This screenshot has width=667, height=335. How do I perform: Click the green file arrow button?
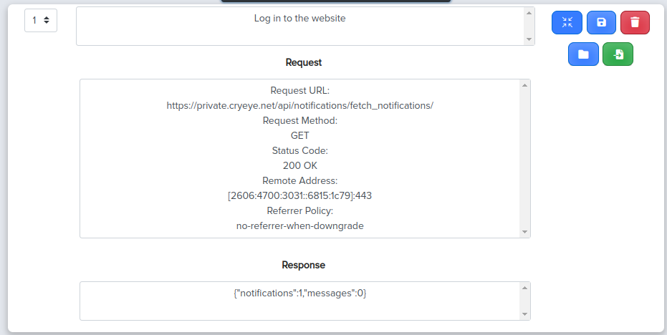pyautogui.click(x=618, y=54)
